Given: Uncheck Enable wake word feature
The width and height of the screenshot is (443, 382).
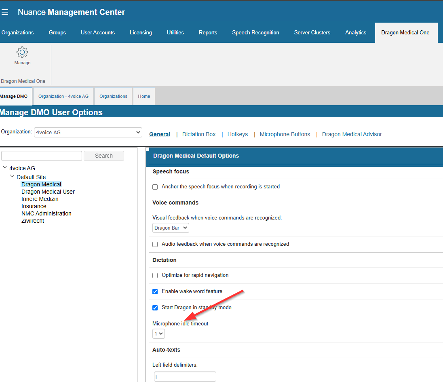Looking at the screenshot, I should (155, 291).
